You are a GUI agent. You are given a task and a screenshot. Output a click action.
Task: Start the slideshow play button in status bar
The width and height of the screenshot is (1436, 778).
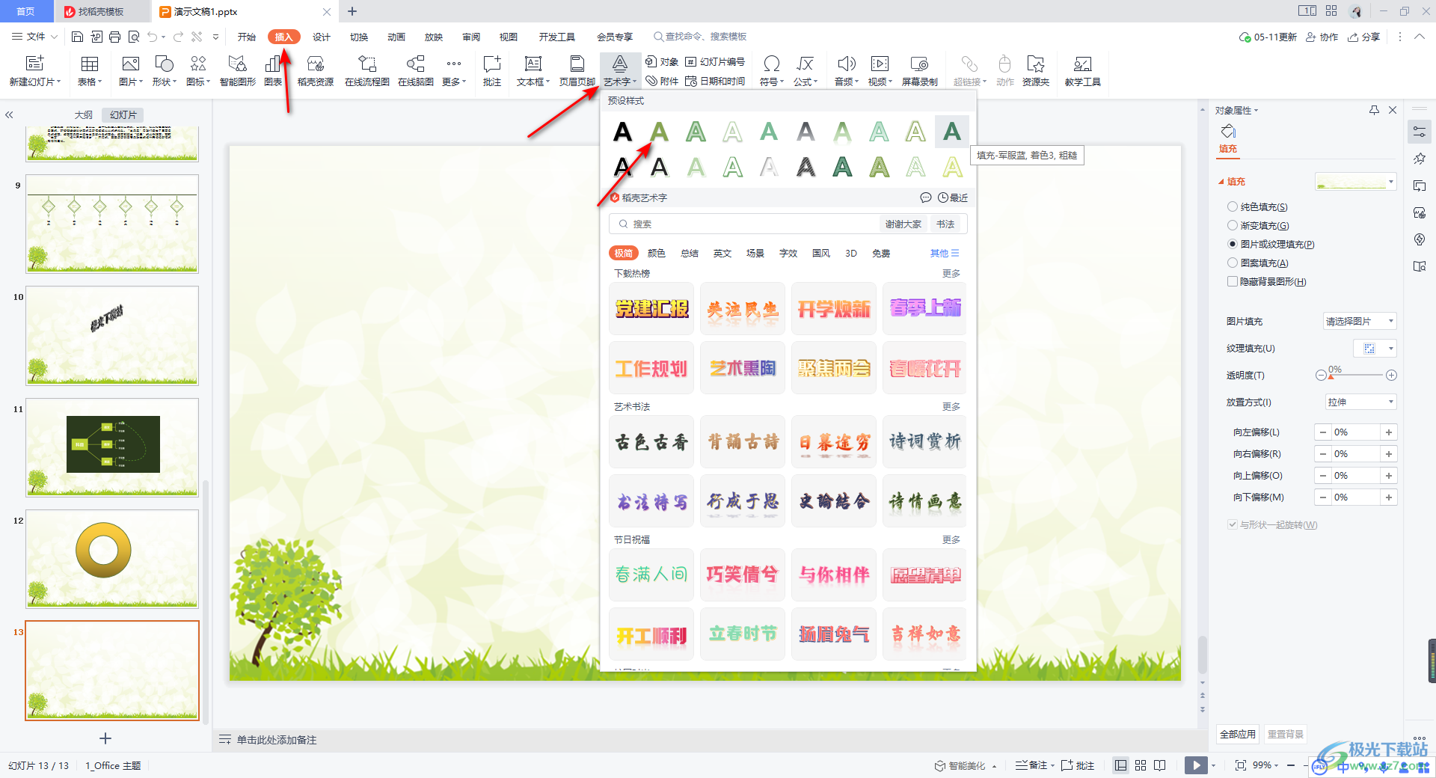[x=1196, y=765]
